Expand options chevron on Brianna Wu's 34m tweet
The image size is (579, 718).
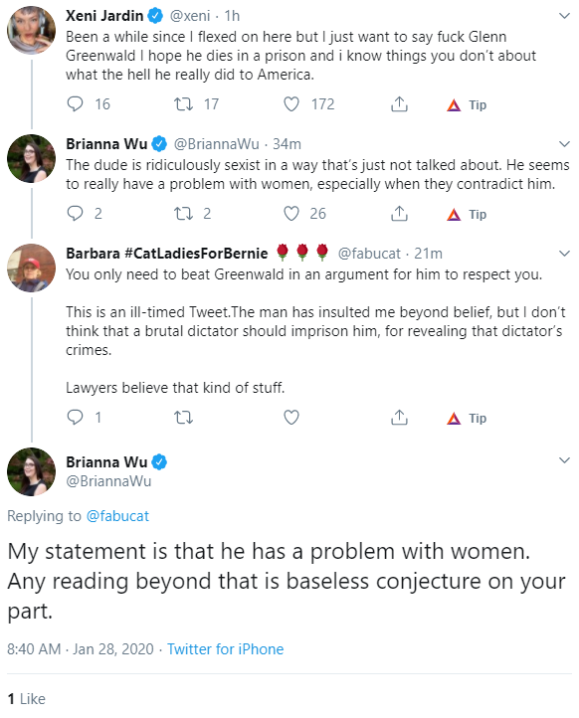(564, 144)
